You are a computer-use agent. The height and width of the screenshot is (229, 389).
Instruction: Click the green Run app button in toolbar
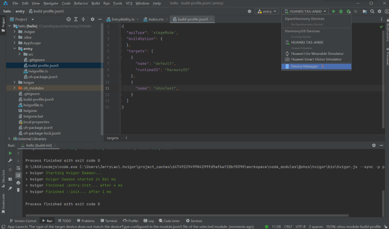point(334,11)
